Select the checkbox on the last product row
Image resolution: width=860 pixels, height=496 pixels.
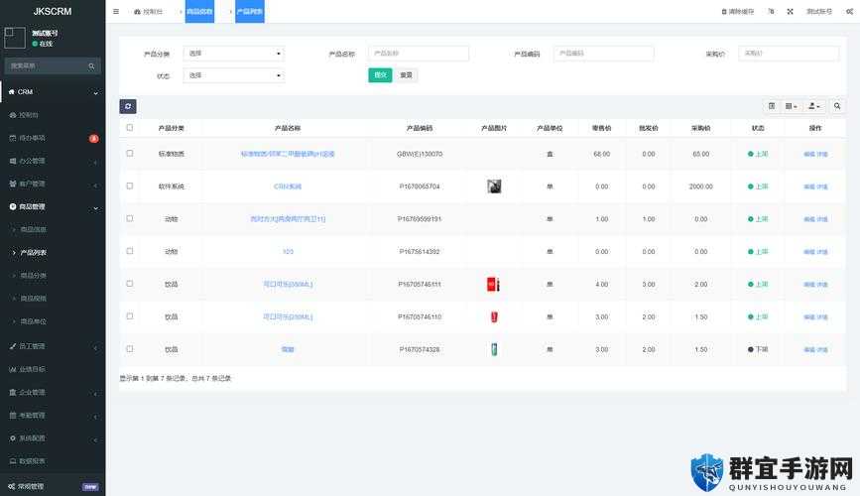tap(129, 349)
